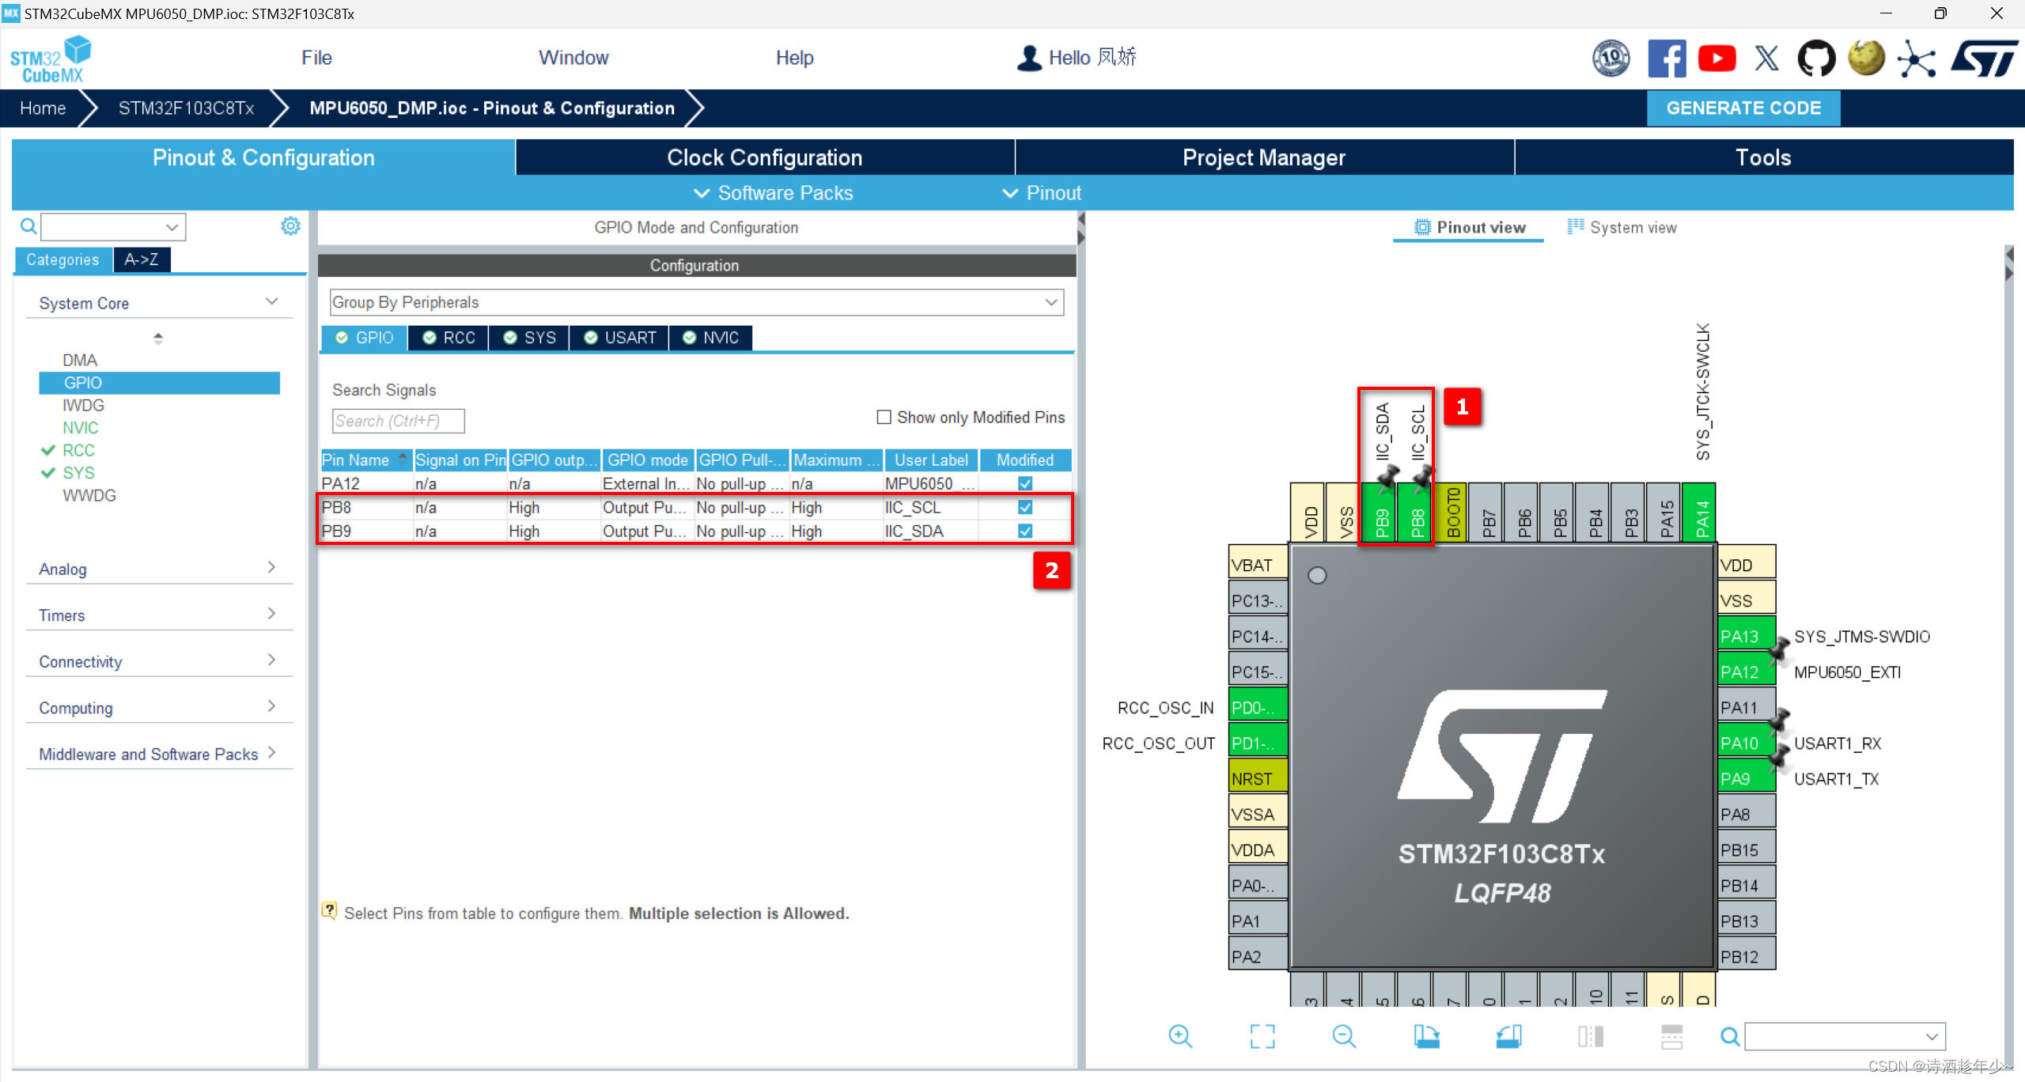Open the Home breadcrumb link
The image size is (2025, 1082).
[x=43, y=108]
